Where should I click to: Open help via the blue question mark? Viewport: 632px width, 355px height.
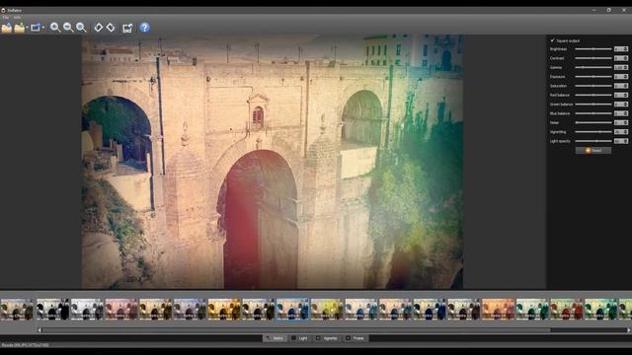[145, 28]
